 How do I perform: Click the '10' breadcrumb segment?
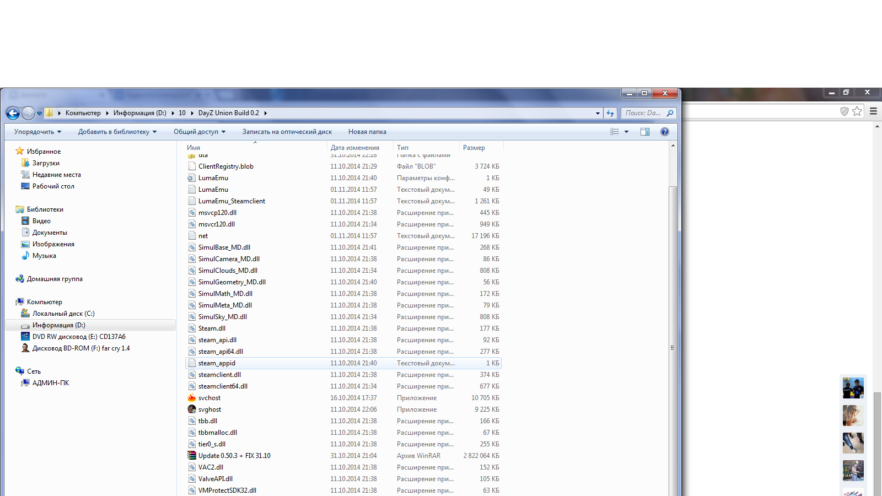click(x=182, y=113)
